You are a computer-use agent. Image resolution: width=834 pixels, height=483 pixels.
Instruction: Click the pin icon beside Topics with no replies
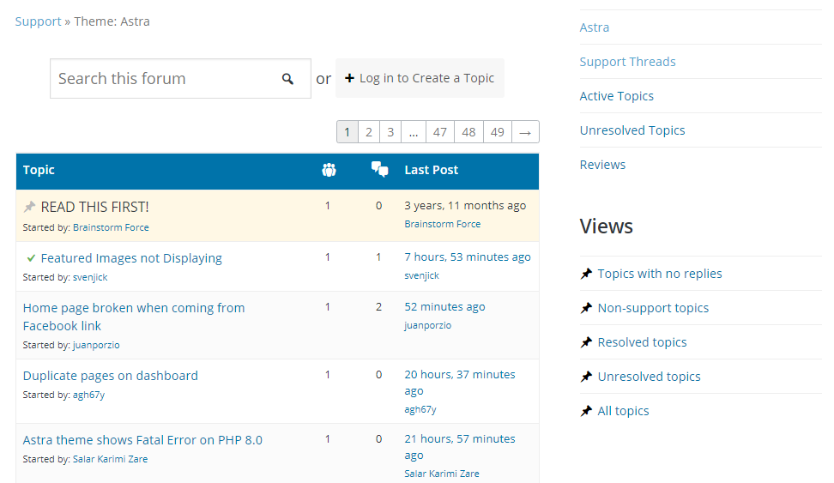(x=586, y=274)
